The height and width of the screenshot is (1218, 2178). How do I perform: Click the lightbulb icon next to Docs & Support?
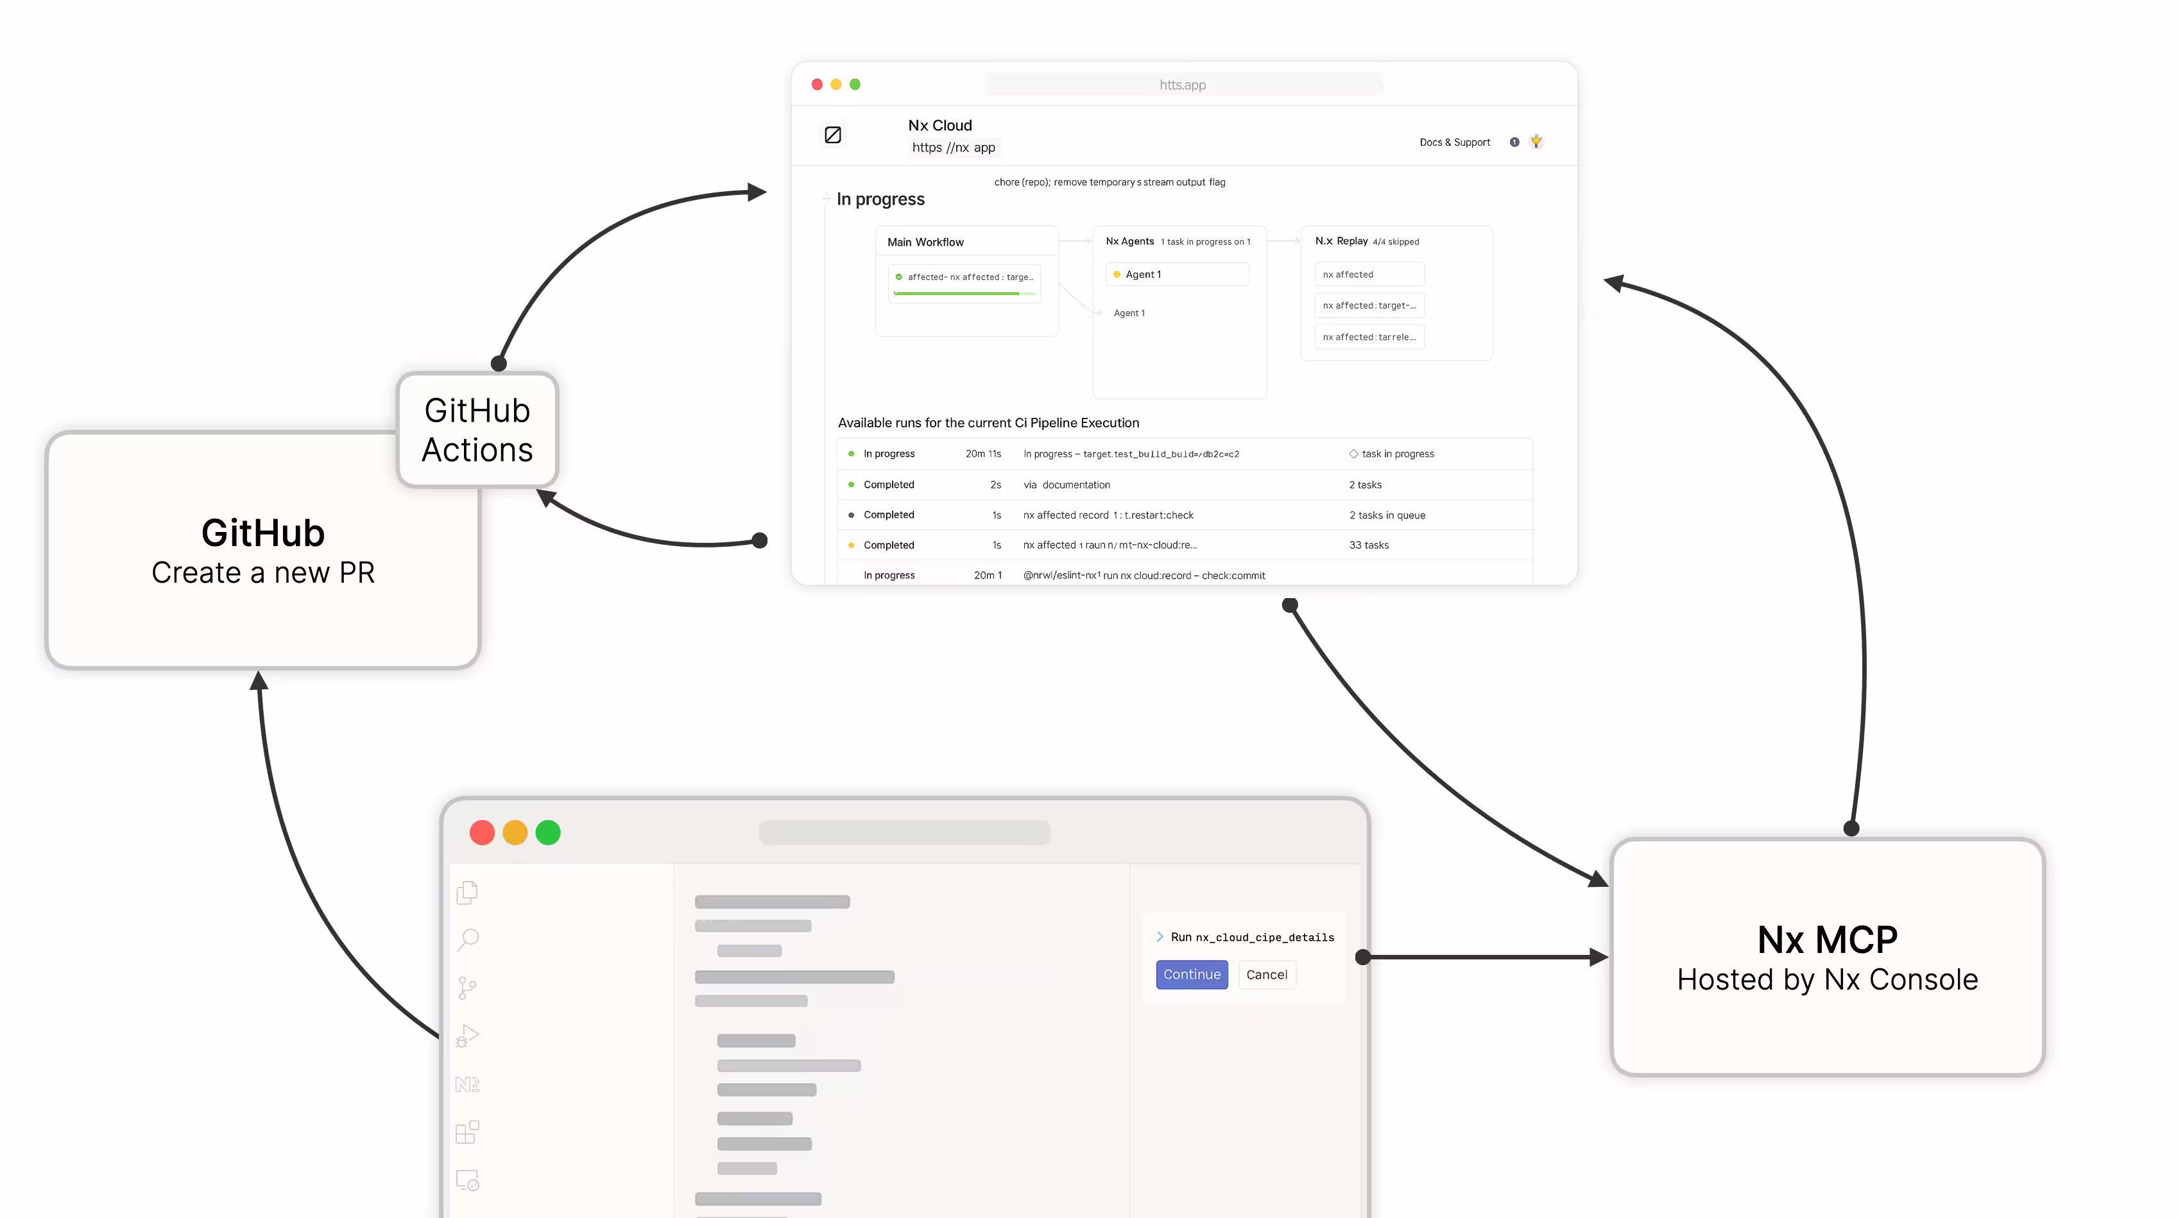pyautogui.click(x=1536, y=141)
